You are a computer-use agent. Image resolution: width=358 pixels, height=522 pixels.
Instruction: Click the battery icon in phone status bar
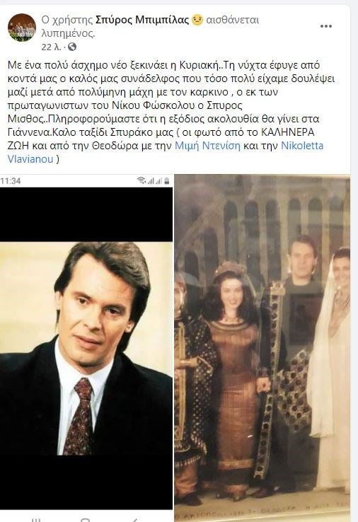[167, 181]
